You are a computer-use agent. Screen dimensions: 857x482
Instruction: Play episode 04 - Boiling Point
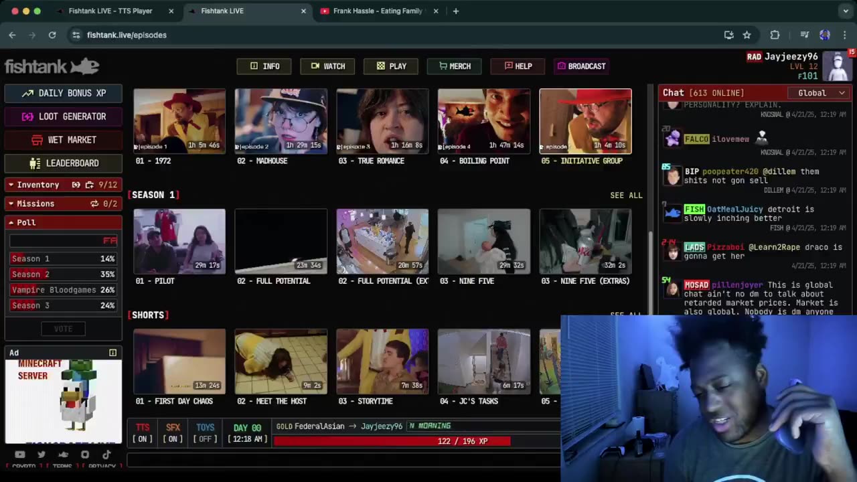[x=484, y=121]
